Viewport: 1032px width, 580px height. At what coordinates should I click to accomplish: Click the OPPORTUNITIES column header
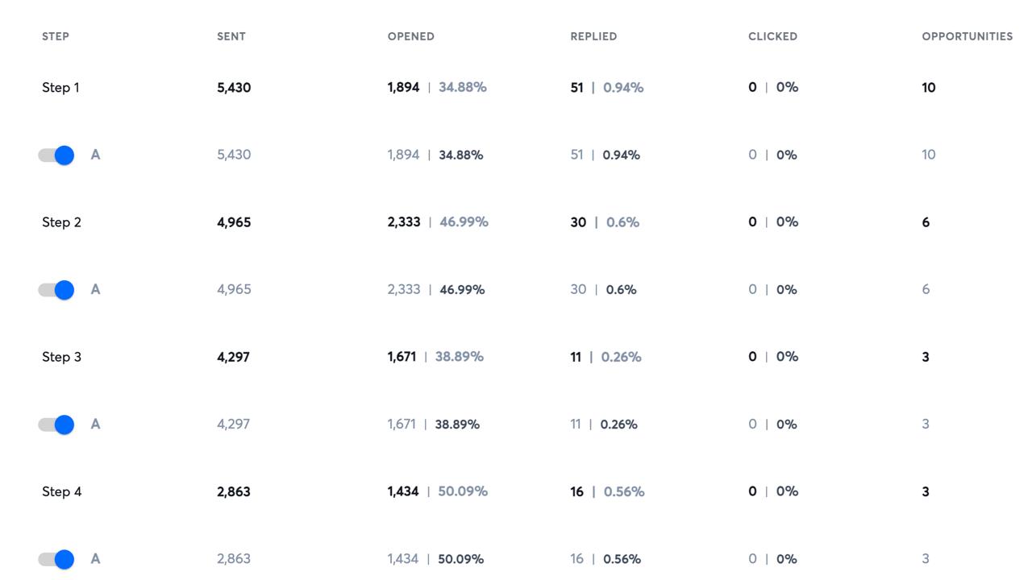(967, 36)
